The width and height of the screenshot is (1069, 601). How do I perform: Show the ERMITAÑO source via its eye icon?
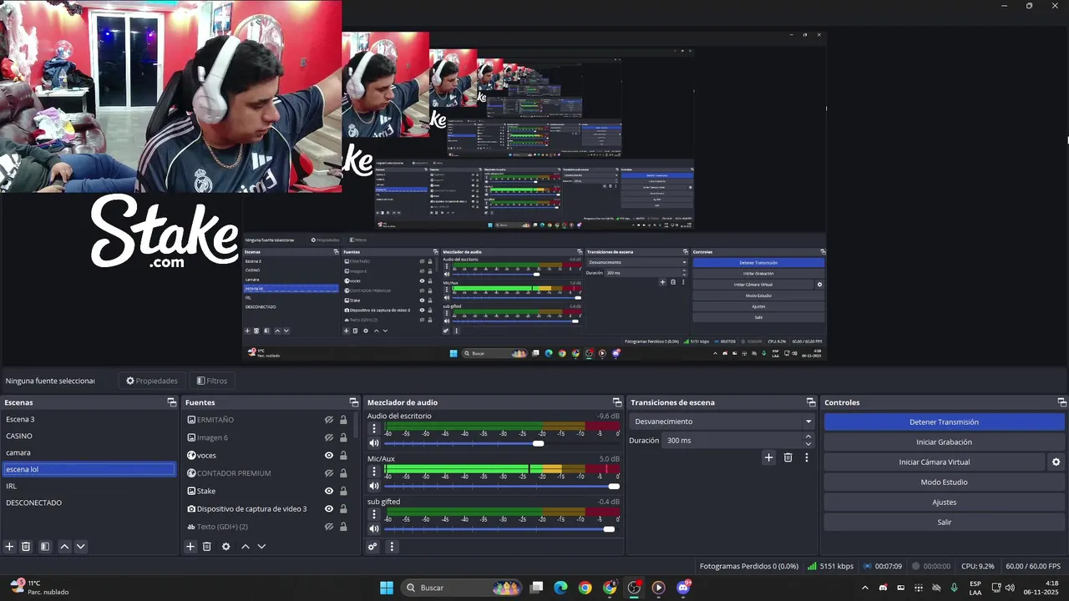pos(329,420)
